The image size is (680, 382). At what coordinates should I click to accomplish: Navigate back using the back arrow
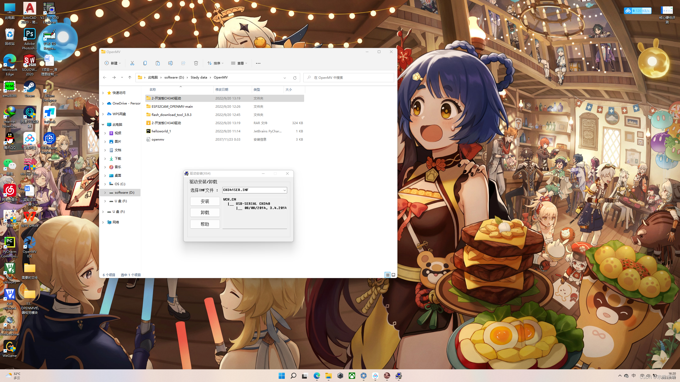104,77
